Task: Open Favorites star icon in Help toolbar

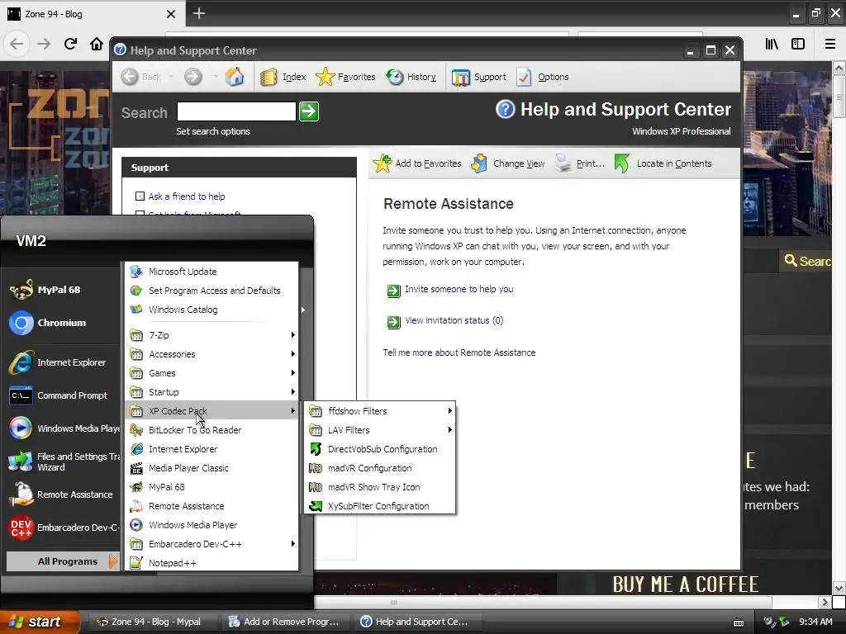Action: tap(326, 77)
